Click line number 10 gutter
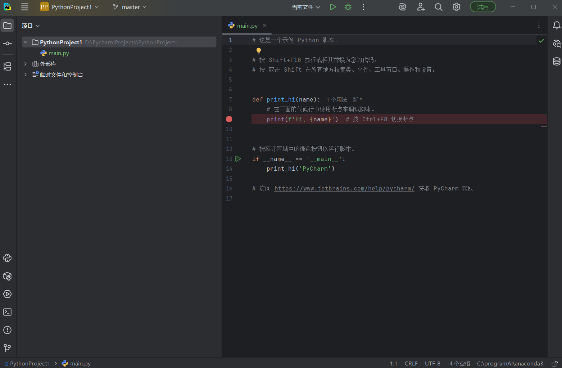This screenshot has height=368, width=562. pos(229,129)
